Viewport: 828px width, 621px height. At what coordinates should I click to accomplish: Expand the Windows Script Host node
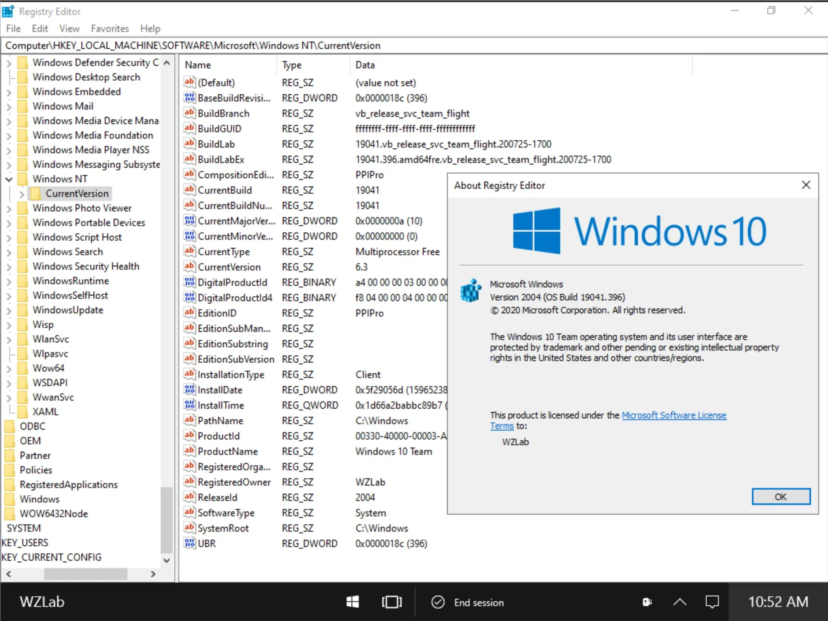9,237
